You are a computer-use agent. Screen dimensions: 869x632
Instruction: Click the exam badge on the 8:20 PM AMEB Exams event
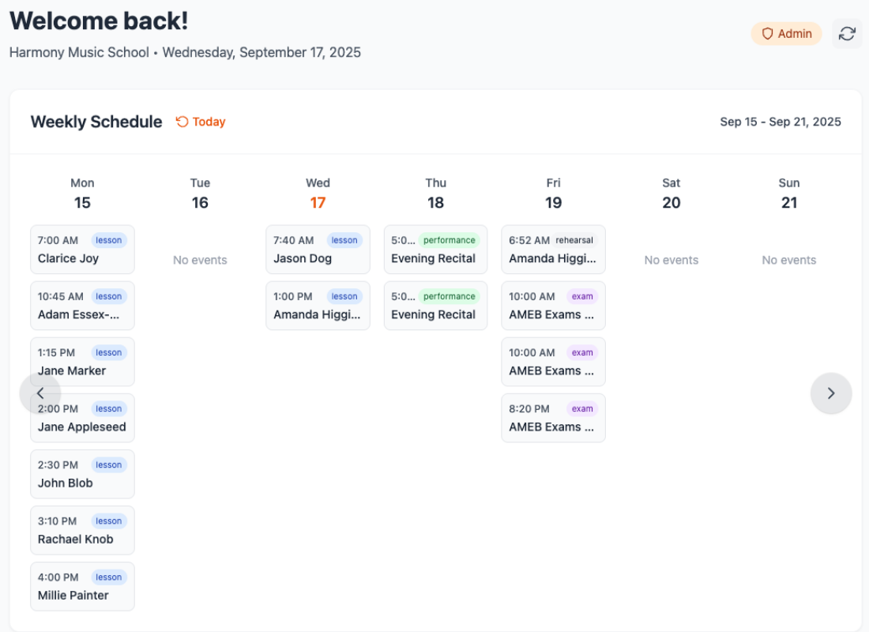[582, 408]
